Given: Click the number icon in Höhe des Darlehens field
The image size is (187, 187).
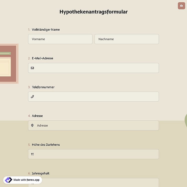Looking at the screenshot, I should 32,154.
